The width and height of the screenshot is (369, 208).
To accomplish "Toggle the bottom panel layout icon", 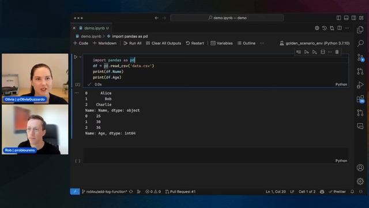I will point(346,18).
